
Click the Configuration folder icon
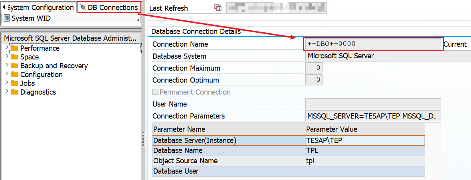coord(15,75)
